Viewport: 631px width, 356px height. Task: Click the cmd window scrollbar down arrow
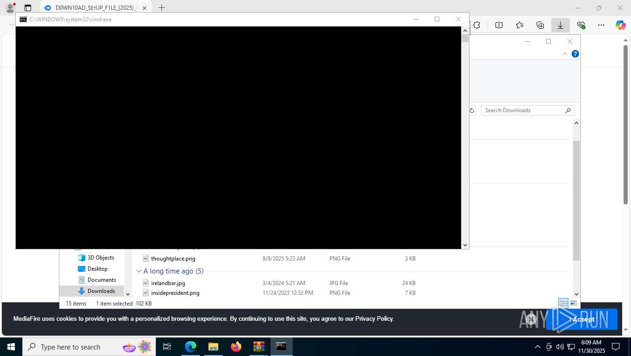(465, 245)
